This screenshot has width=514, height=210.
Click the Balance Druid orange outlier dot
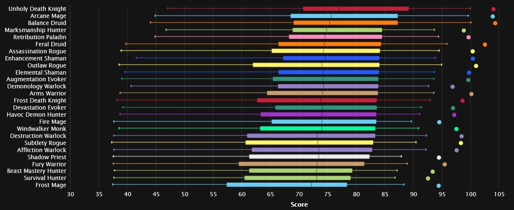495,23
